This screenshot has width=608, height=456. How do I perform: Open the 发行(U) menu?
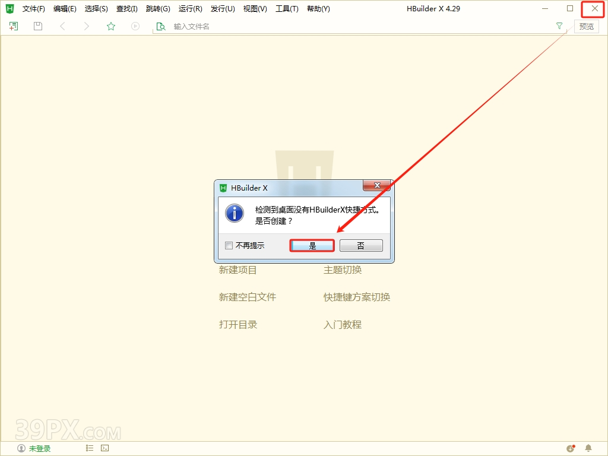tap(223, 8)
